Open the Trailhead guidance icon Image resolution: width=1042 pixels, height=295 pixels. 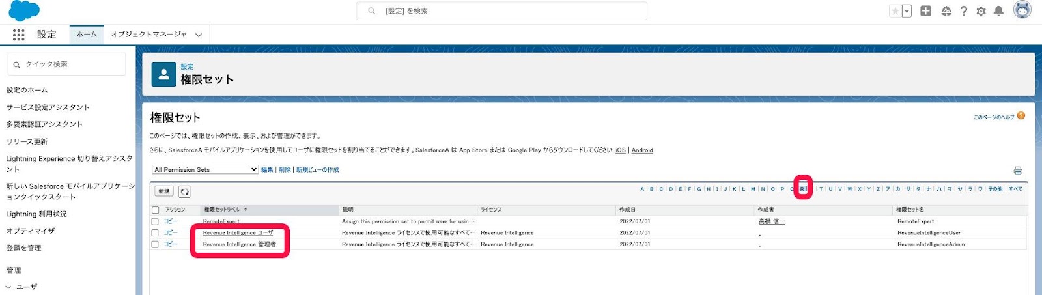click(x=946, y=11)
